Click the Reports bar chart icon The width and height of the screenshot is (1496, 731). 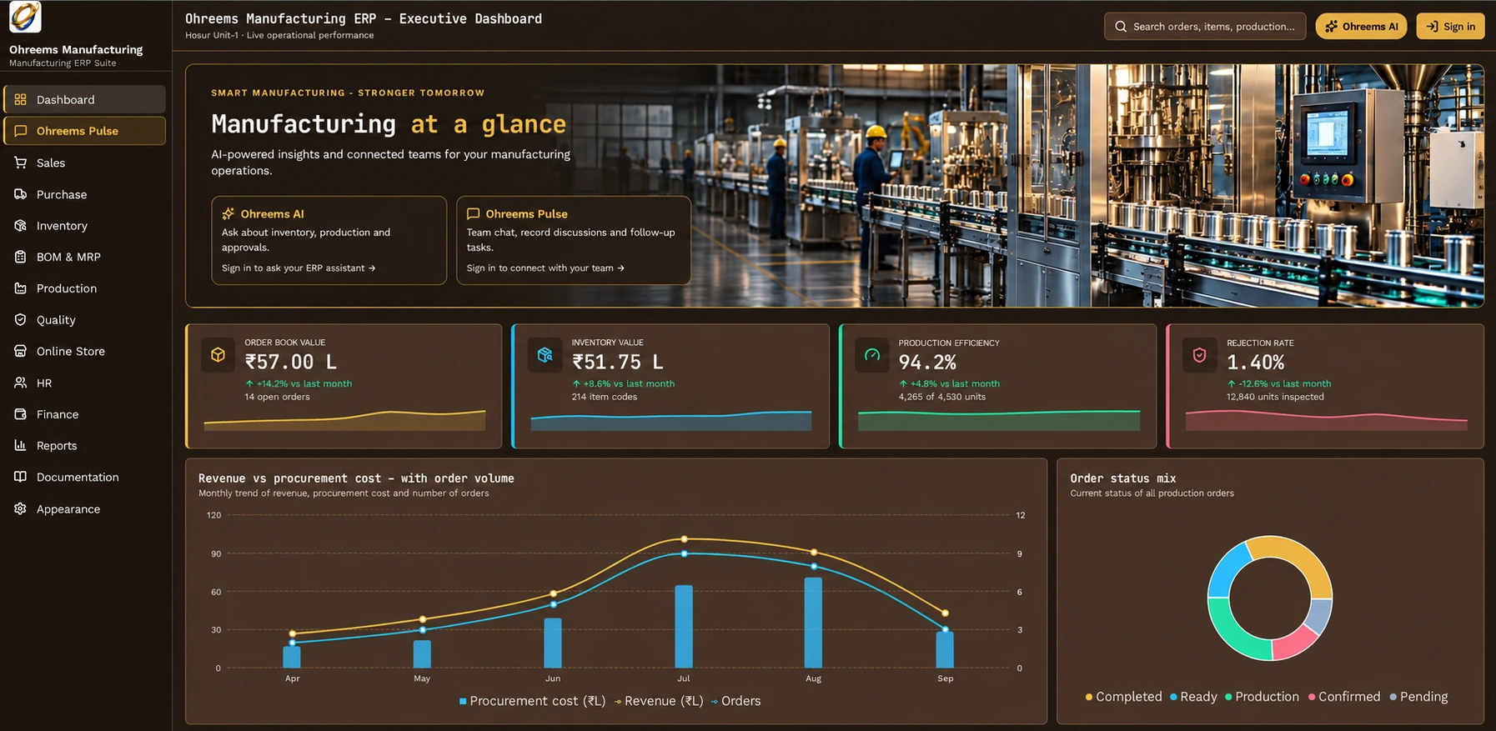pyautogui.click(x=21, y=445)
